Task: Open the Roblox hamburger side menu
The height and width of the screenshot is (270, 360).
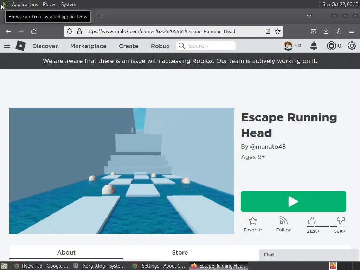Action: click(x=7, y=46)
